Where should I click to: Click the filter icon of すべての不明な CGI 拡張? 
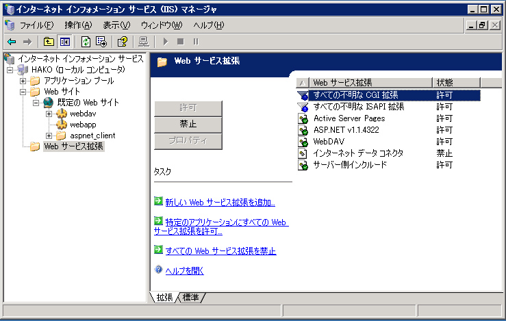303,95
